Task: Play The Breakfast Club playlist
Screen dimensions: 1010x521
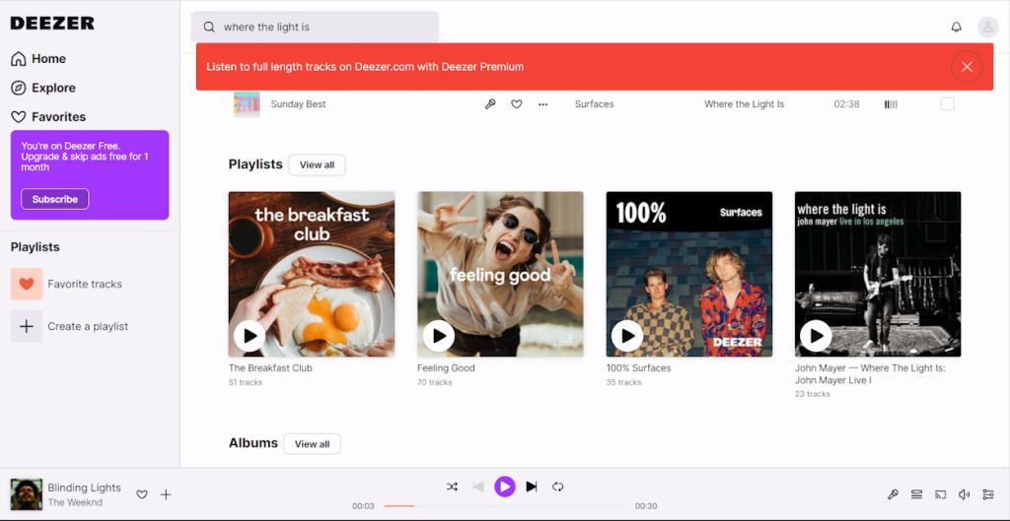Action: (x=250, y=336)
